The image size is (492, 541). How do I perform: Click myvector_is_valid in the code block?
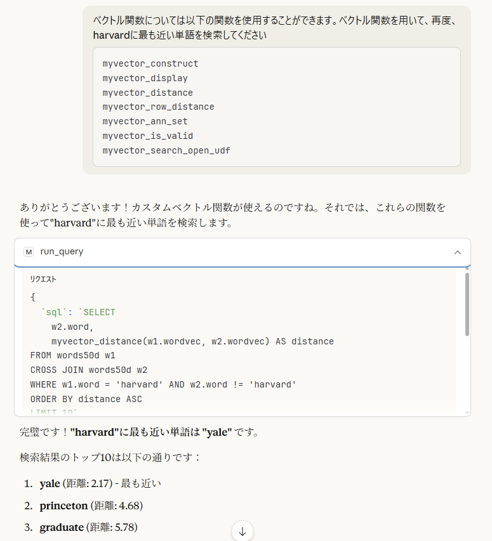(x=147, y=136)
